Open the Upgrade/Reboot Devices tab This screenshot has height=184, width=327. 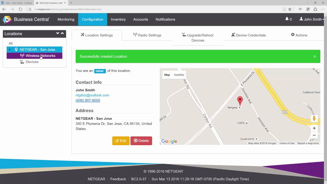coord(198,38)
